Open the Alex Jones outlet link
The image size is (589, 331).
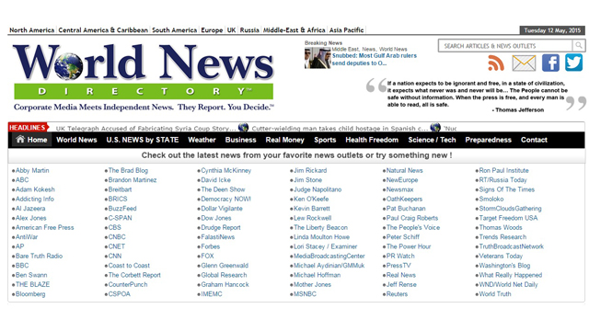point(30,218)
